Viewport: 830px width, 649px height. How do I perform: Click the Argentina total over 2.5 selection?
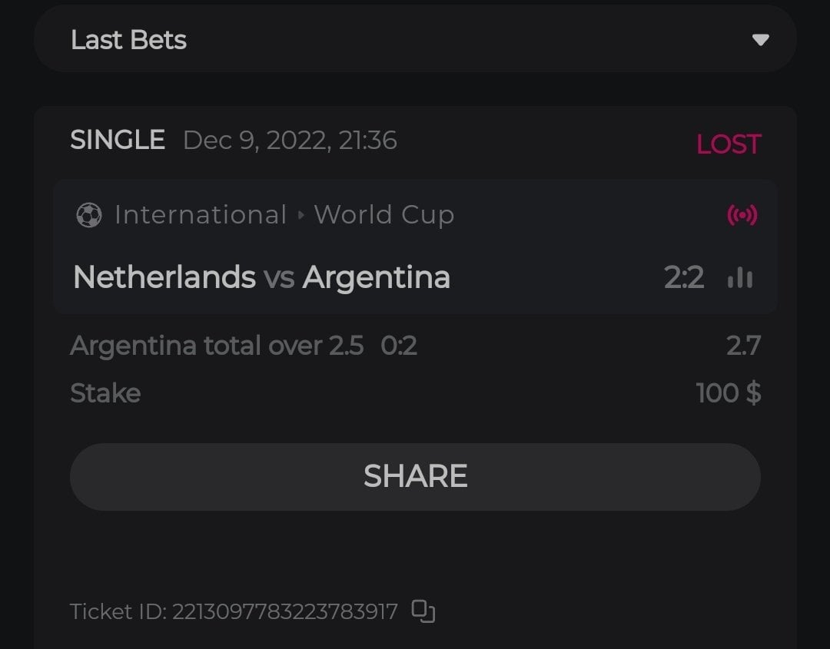(x=217, y=346)
